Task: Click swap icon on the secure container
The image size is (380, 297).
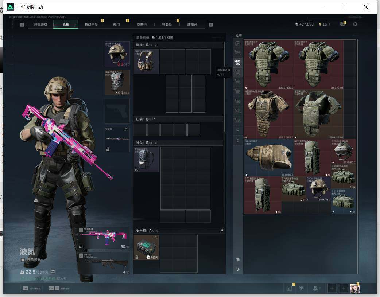Action: pos(155,237)
